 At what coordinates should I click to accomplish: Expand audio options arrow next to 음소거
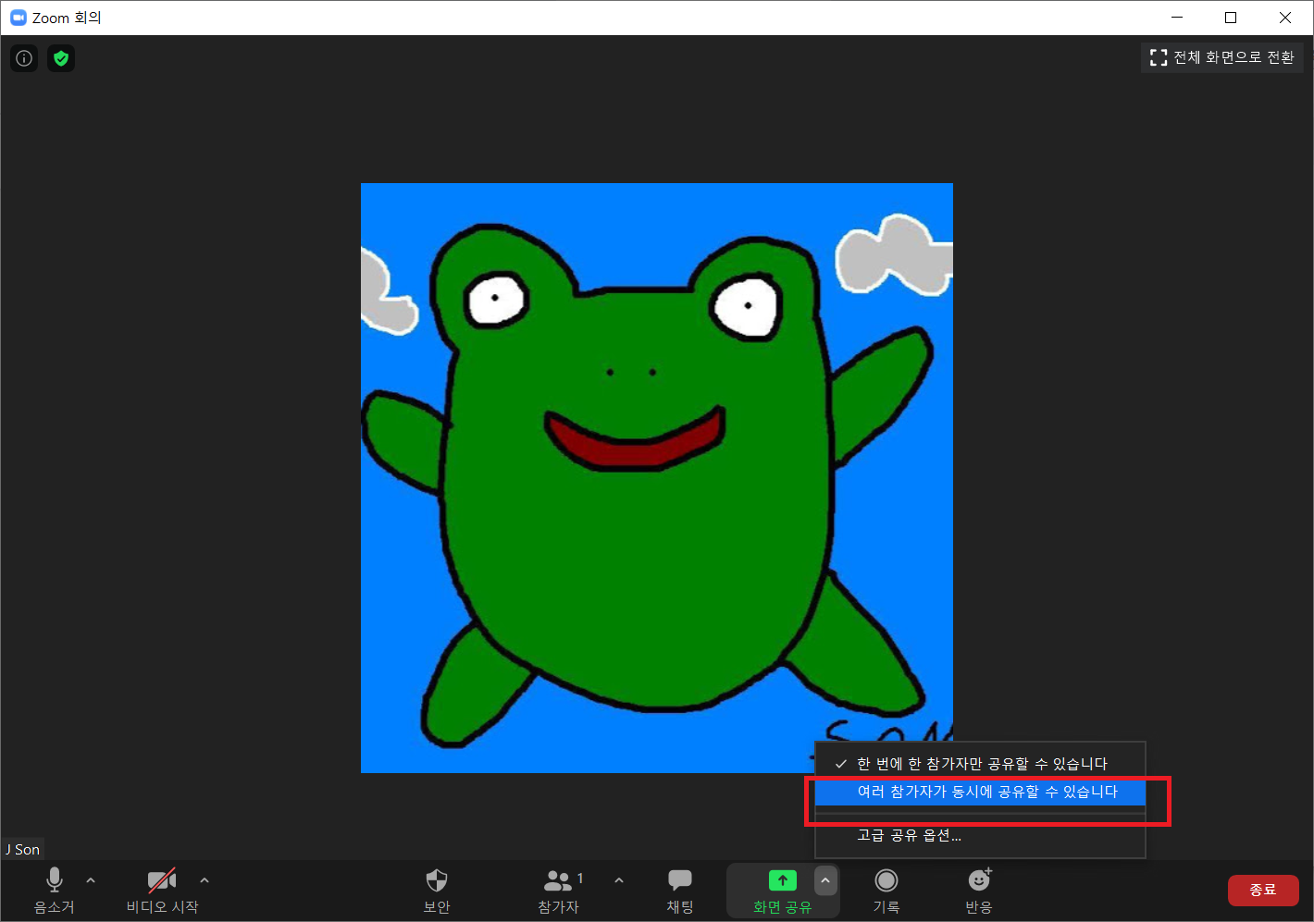coord(91,880)
